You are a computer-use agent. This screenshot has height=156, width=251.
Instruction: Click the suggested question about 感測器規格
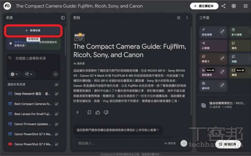[x=118, y=130]
